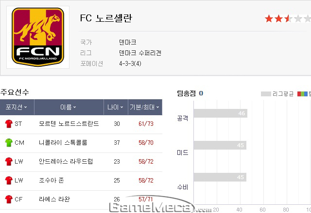Click the red shirt icon for ST

pos(9,124)
